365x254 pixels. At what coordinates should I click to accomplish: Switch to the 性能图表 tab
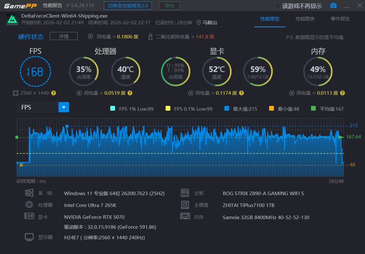305,19
